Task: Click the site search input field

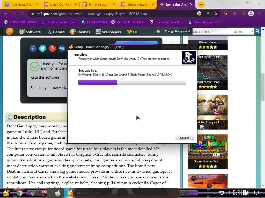Action: click(212, 31)
